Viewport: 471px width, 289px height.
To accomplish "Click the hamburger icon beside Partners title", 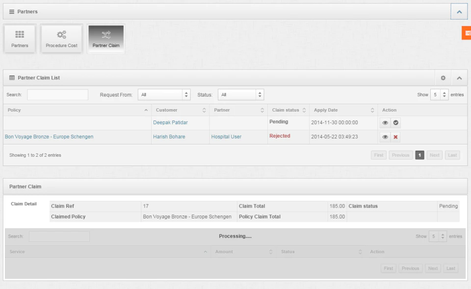I will (12, 12).
